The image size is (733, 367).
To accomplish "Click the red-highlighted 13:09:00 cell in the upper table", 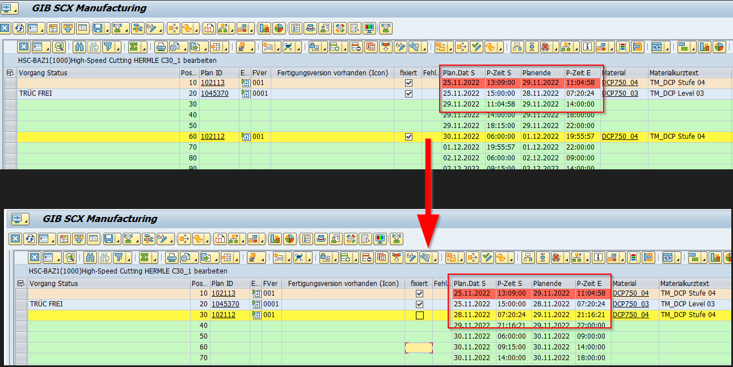I will [x=501, y=83].
